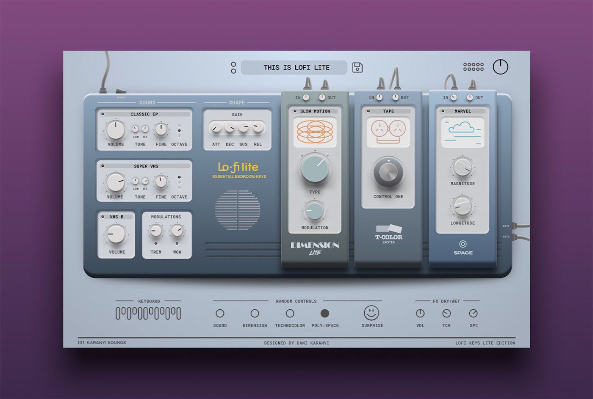Open the Super VHS sound selector
The height and width of the screenshot is (399, 593).
tap(144, 166)
